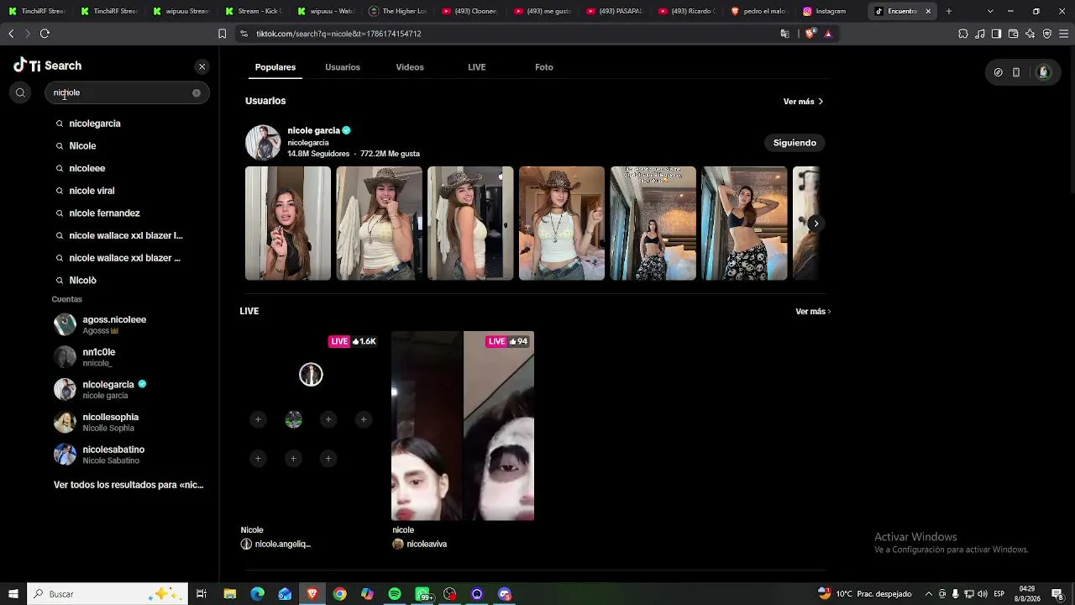This screenshot has width=1075, height=605.
Task: Clear the search text field
Action: point(197,92)
